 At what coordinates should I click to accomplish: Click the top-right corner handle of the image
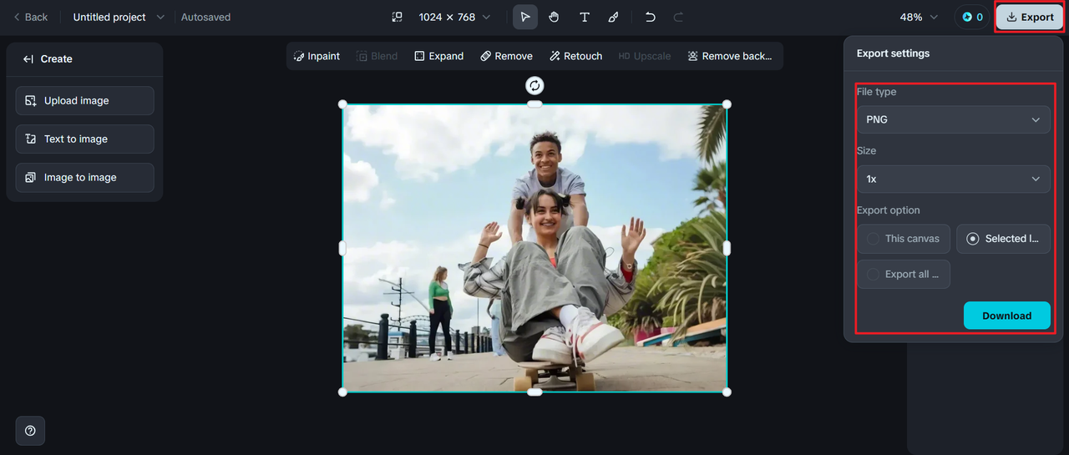727,104
